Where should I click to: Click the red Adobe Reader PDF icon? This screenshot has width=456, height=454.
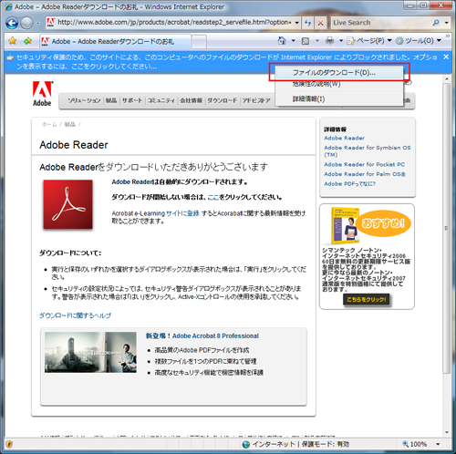[67, 204]
